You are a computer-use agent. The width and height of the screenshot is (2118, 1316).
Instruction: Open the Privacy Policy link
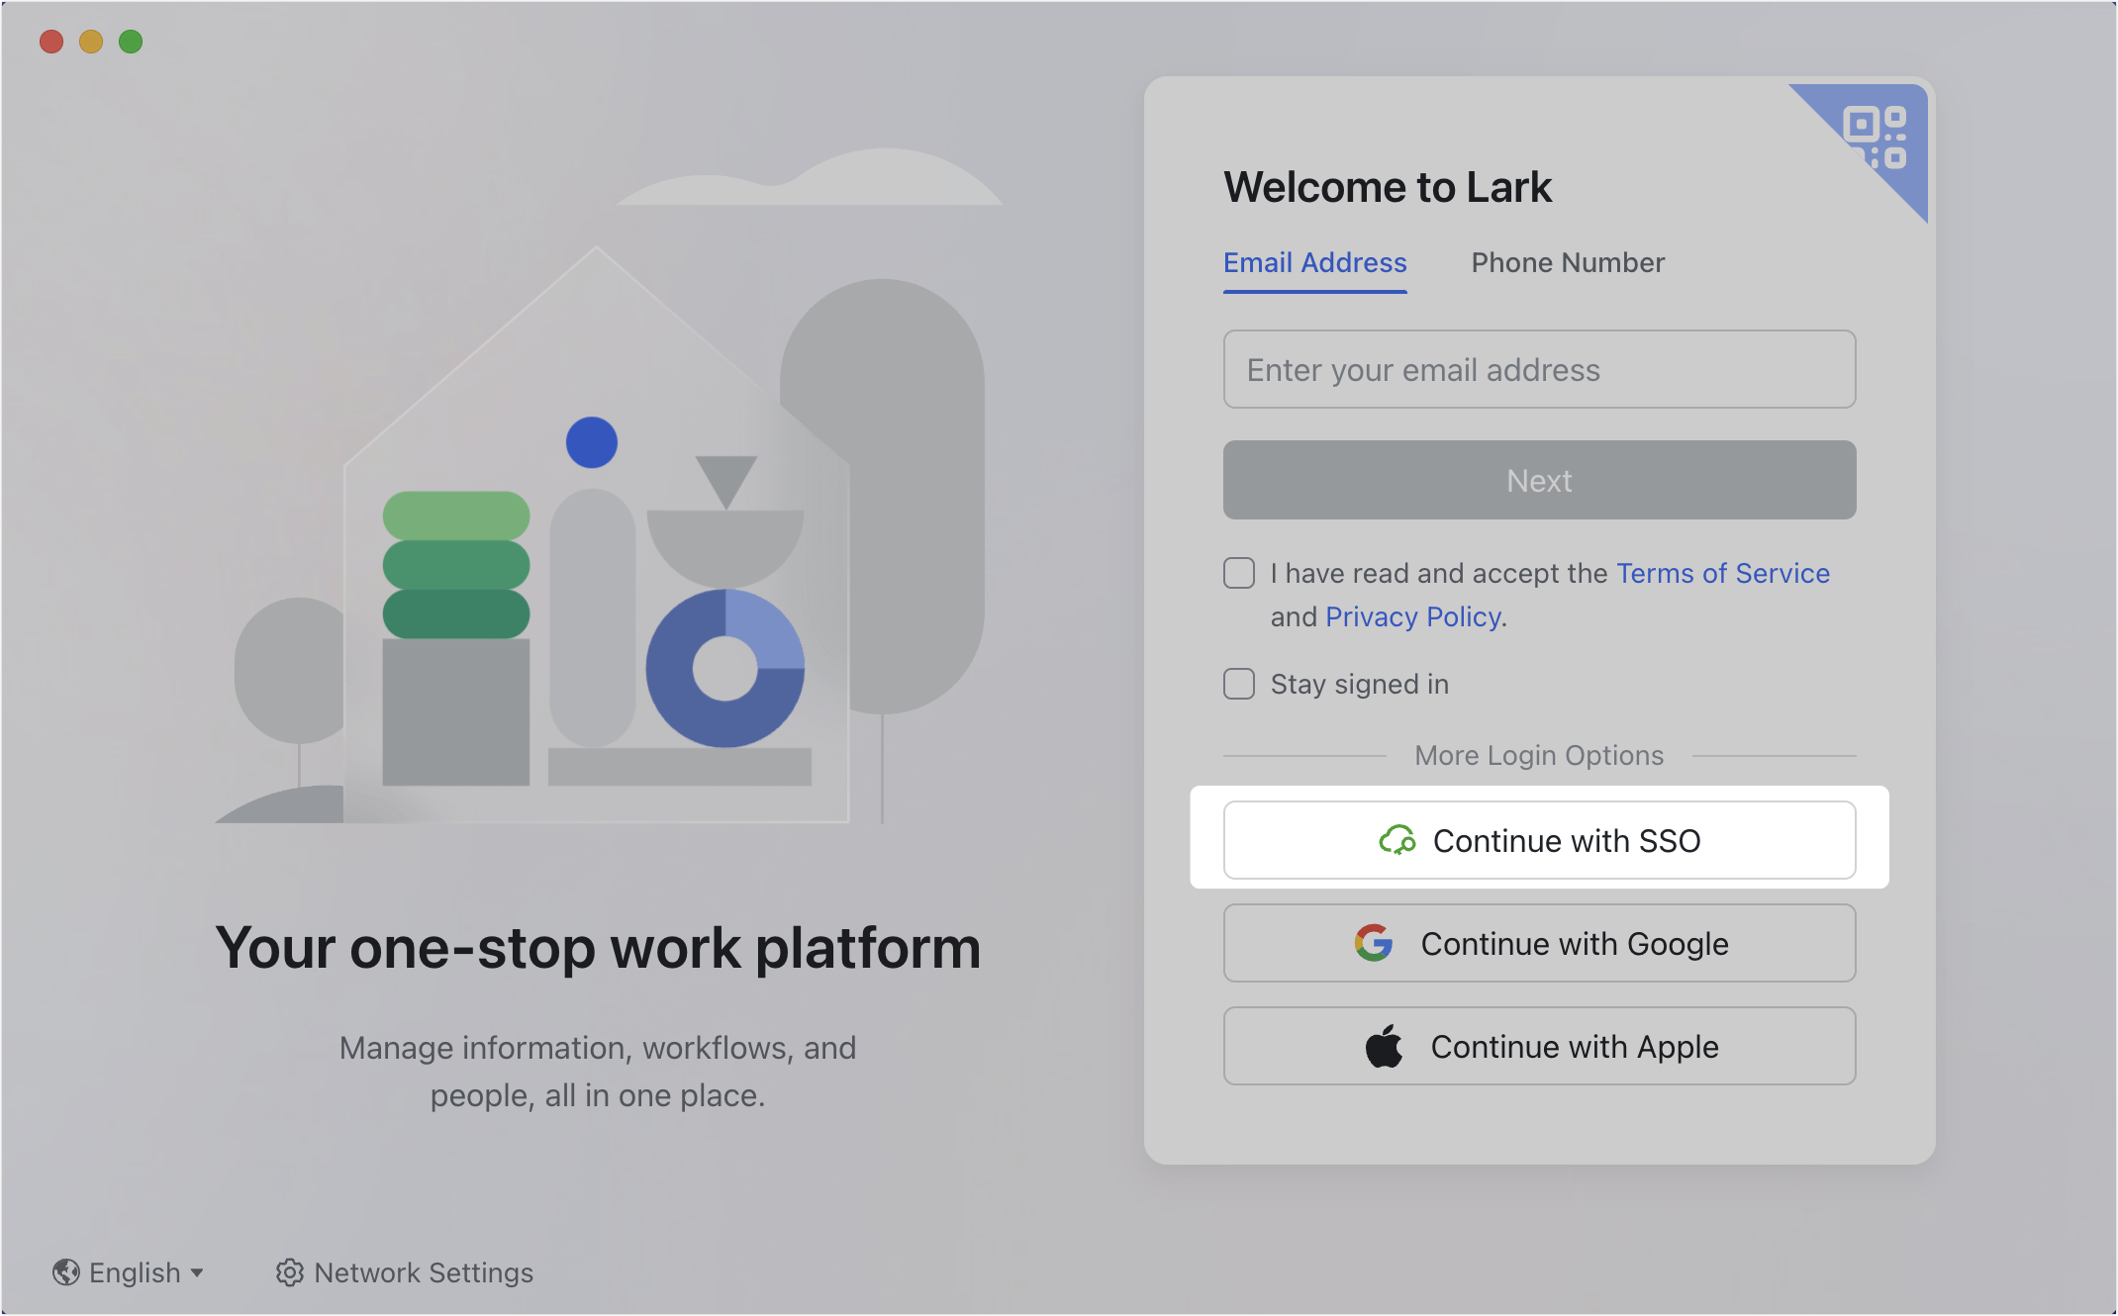[1412, 616]
